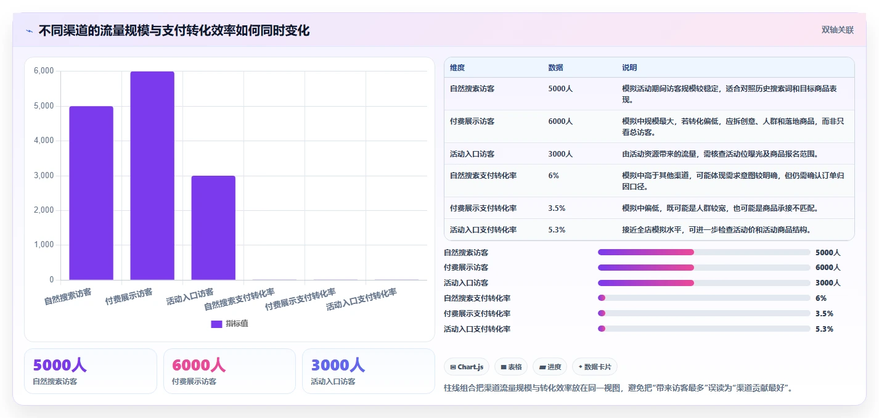Click the 活动入口支付转化率 progress bar

(704, 329)
